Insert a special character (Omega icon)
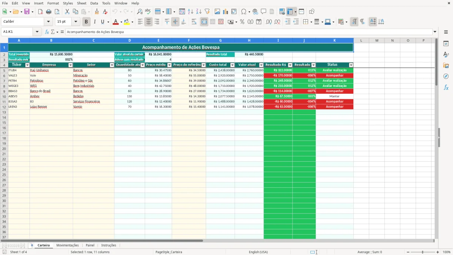The height and width of the screenshot is (255, 453). point(244,12)
